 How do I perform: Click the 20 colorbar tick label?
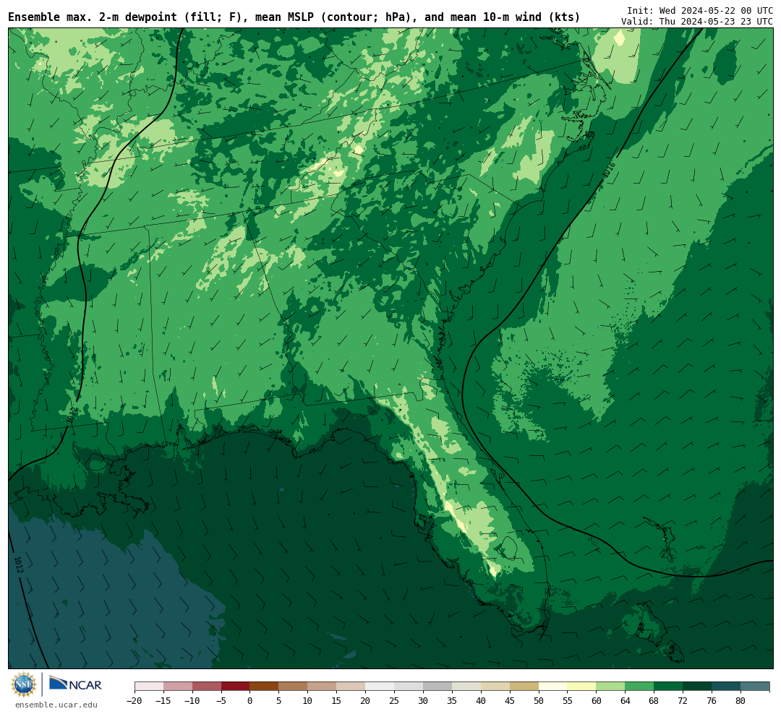pyautogui.click(x=366, y=701)
